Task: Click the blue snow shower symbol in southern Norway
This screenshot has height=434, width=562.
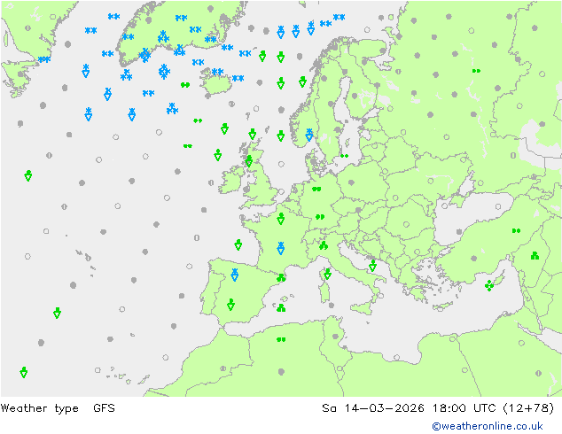Action: coord(309,135)
